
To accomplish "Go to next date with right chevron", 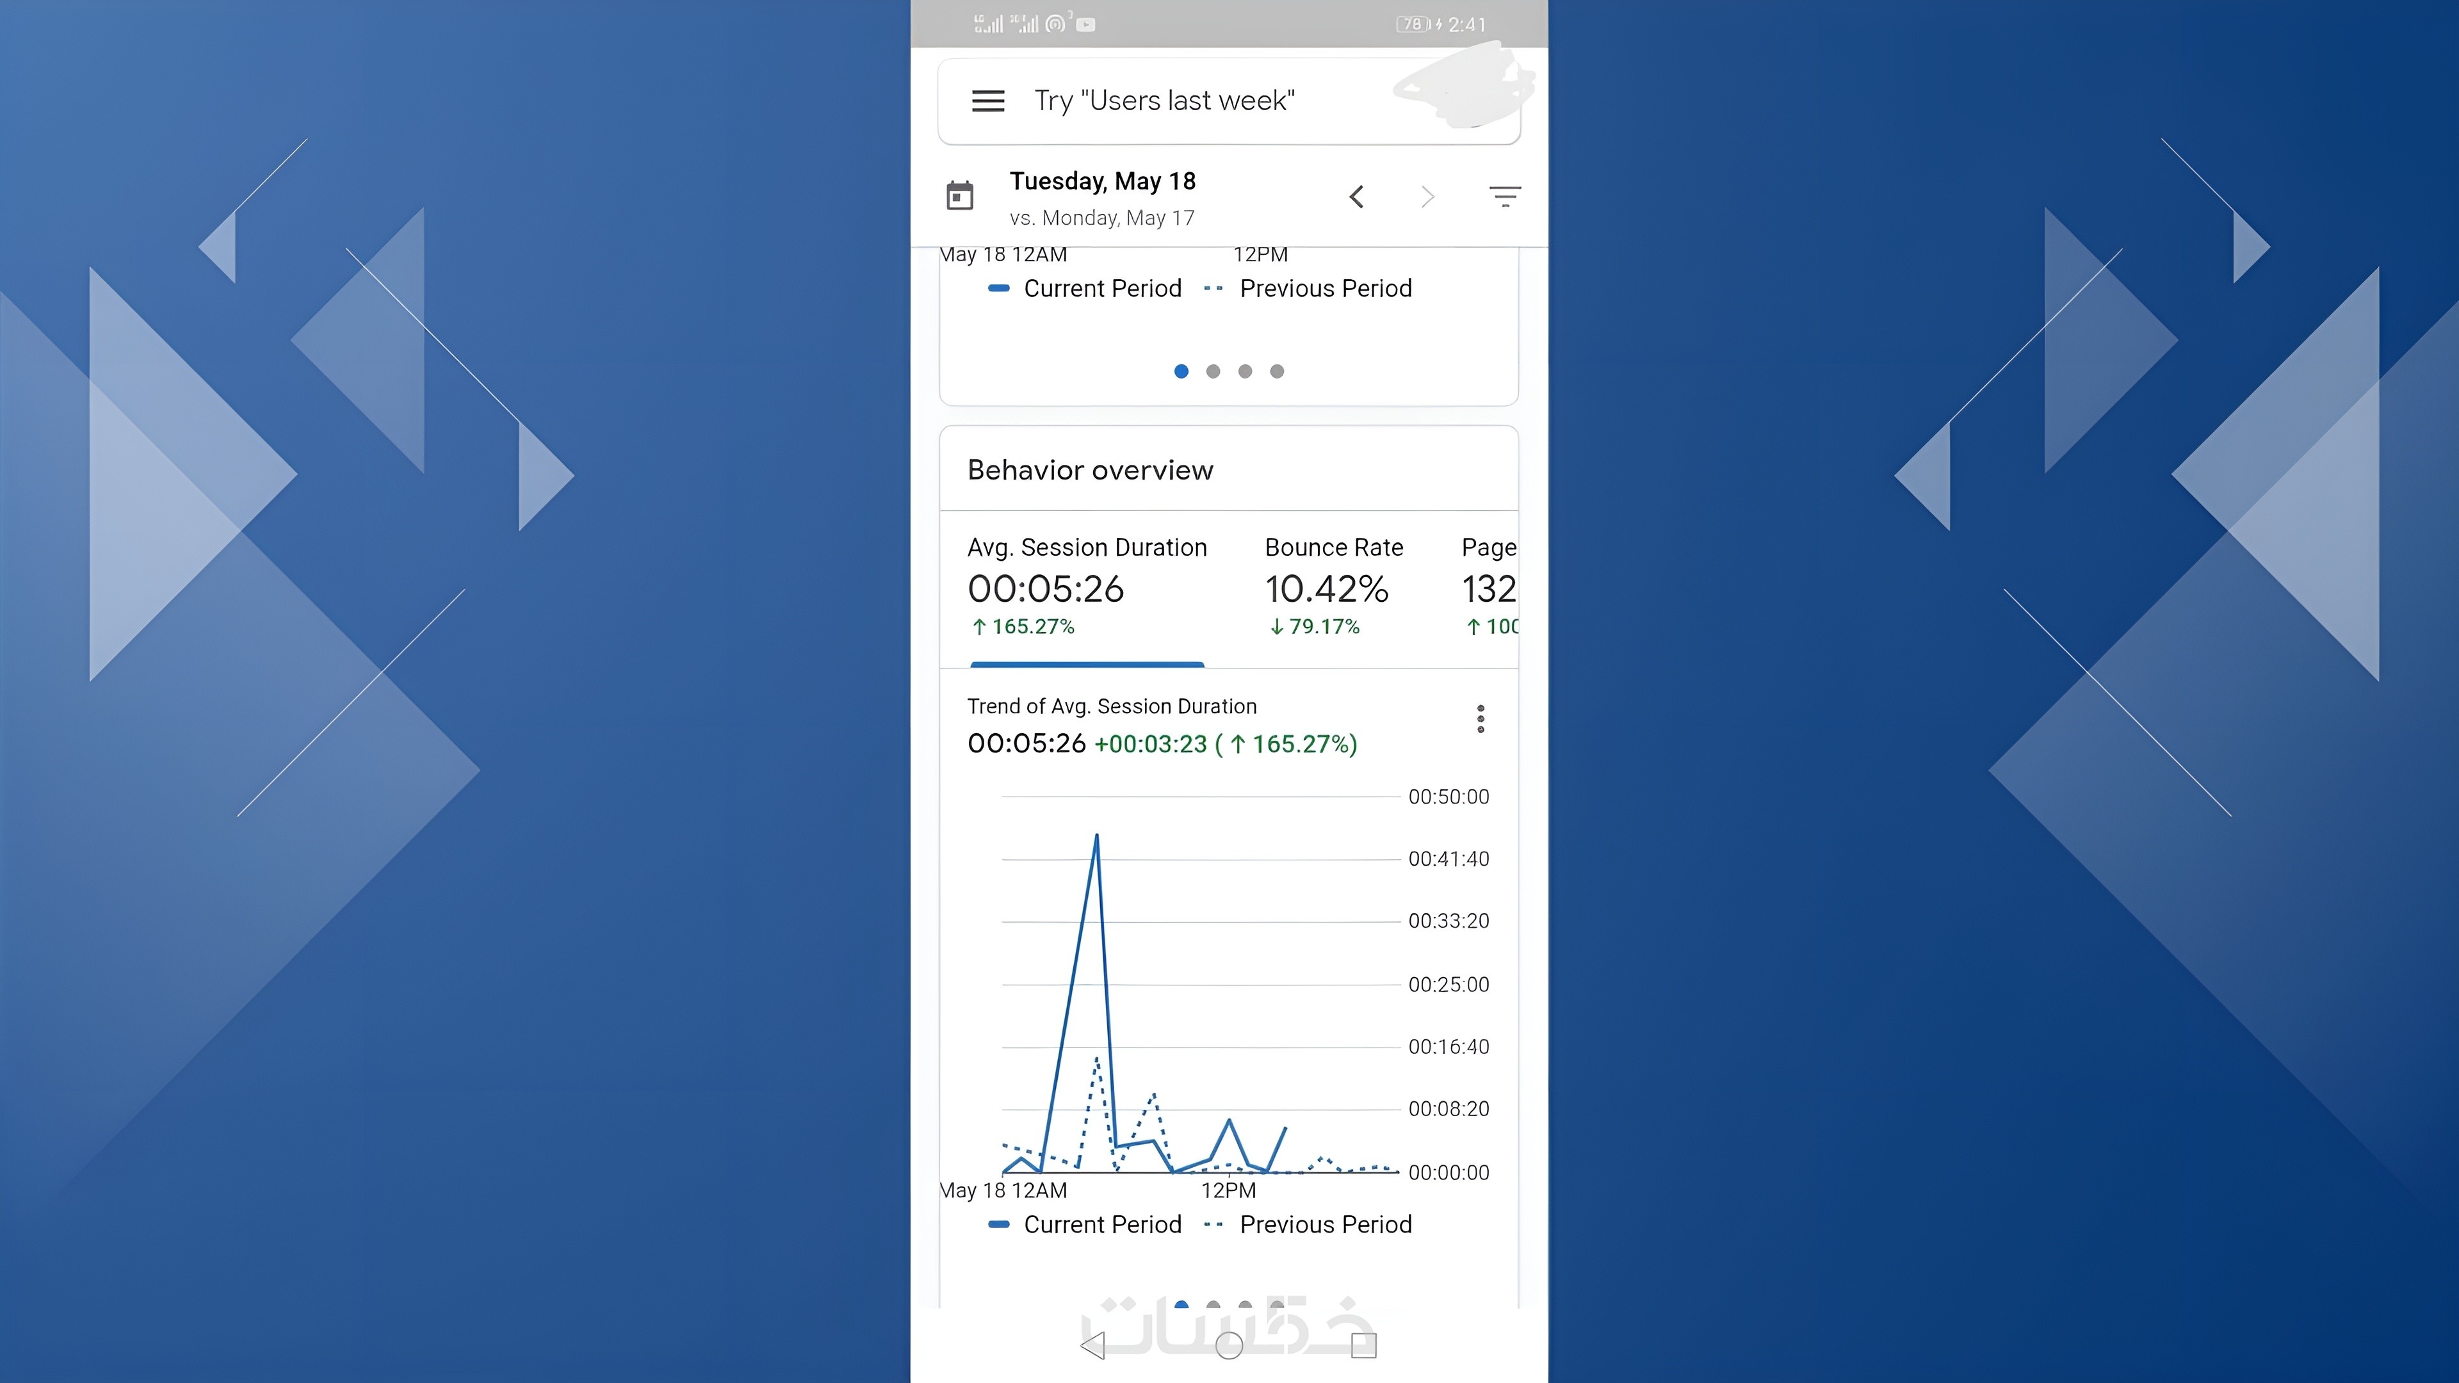I will tap(1427, 197).
